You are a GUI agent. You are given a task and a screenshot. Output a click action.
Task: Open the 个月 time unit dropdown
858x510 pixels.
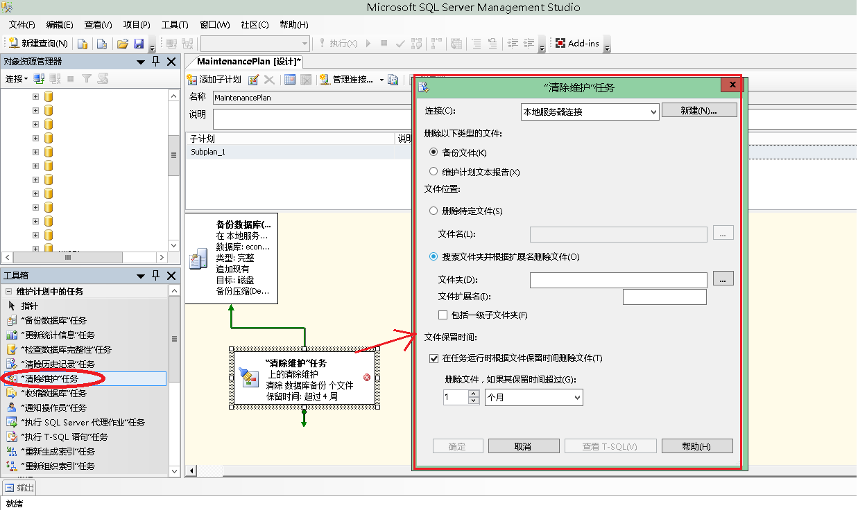pyautogui.click(x=534, y=397)
